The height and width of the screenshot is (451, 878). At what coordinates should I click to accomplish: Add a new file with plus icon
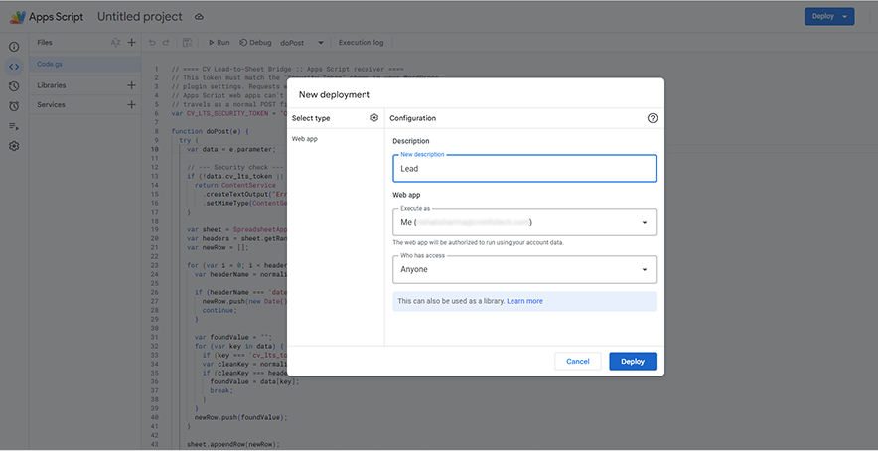(x=131, y=42)
